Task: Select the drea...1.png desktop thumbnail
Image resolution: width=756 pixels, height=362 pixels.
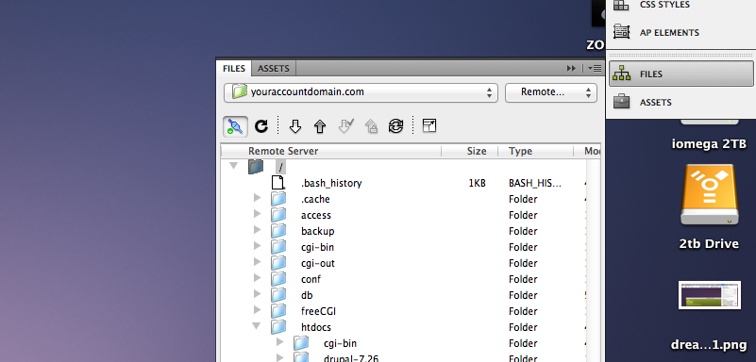Action: pyautogui.click(x=709, y=295)
